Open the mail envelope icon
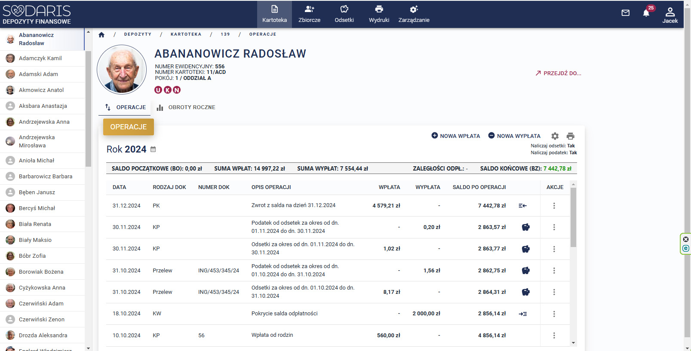 pyautogui.click(x=625, y=13)
